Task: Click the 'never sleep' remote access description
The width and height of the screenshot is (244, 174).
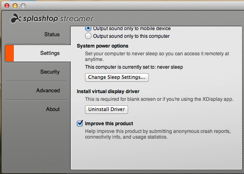Action: [x=157, y=57]
